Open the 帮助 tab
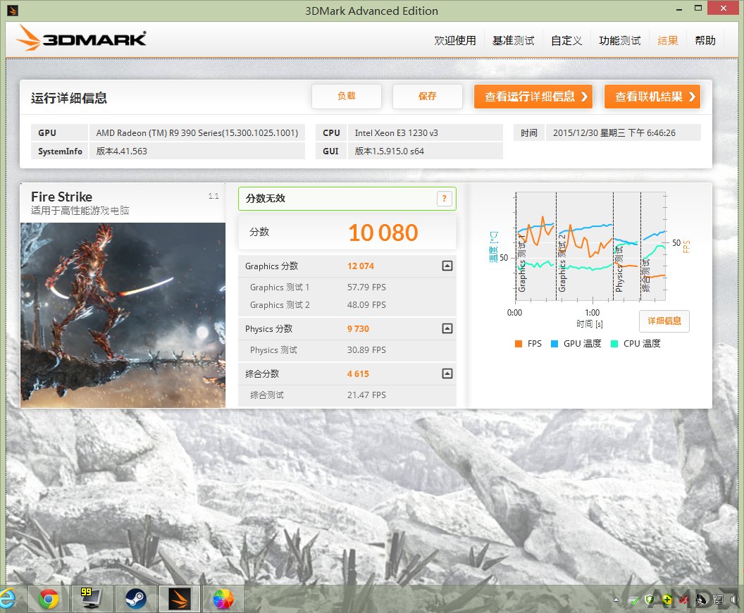The image size is (744, 613). (705, 41)
